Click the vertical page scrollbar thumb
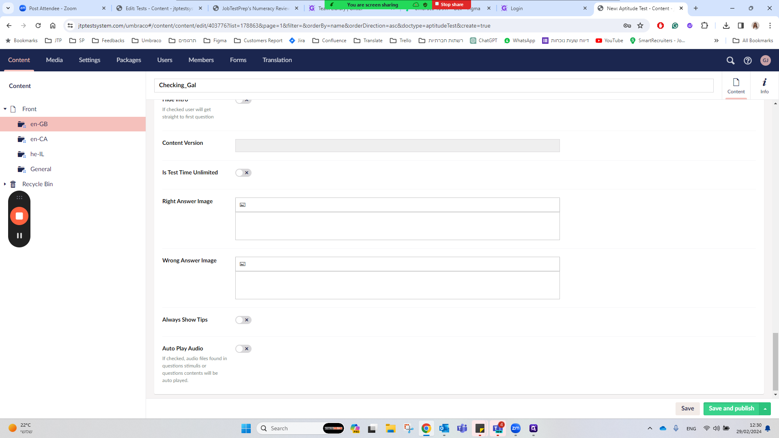This screenshot has width=779, height=438. click(x=775, y=362)
